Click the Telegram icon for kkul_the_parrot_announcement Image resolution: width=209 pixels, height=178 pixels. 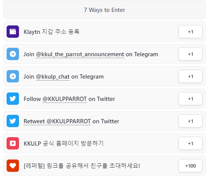pyautogui.click(x=13, y=54)
